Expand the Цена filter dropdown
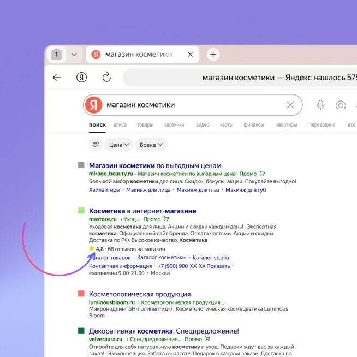Screen dimensions: 357x357 [119, 145]
